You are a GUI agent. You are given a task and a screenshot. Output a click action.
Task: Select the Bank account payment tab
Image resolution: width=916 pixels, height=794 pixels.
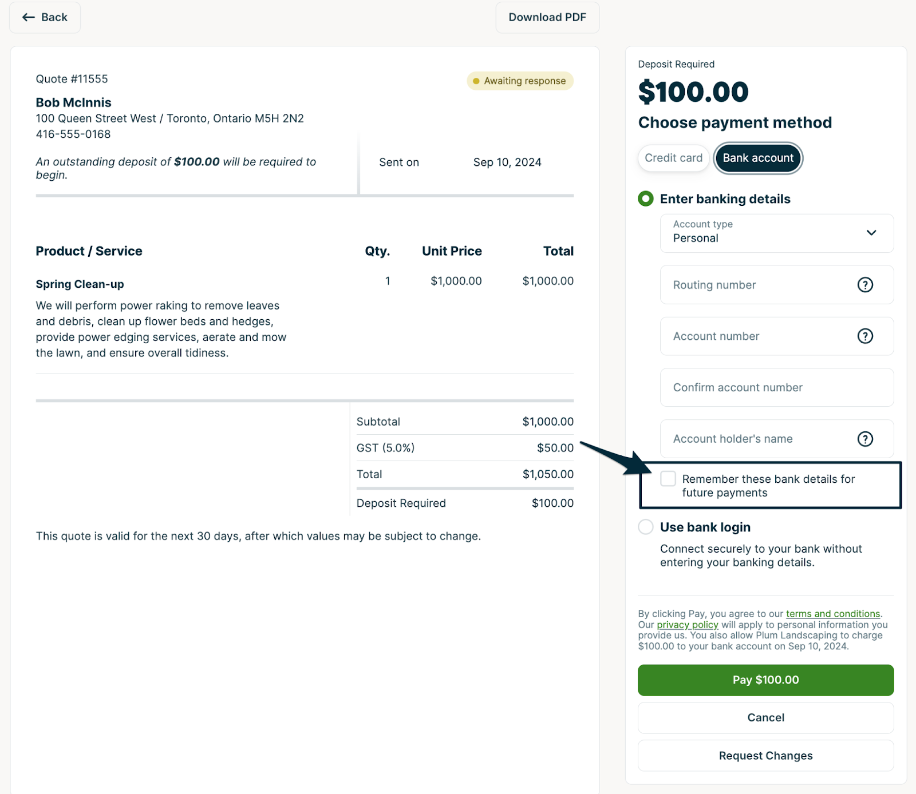[x=758, y=158]
